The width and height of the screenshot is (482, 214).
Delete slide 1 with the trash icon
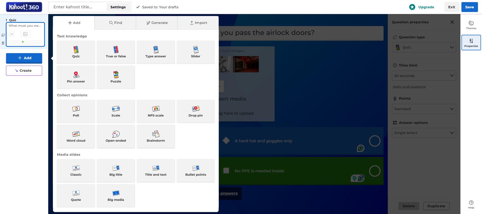point(3,43)
